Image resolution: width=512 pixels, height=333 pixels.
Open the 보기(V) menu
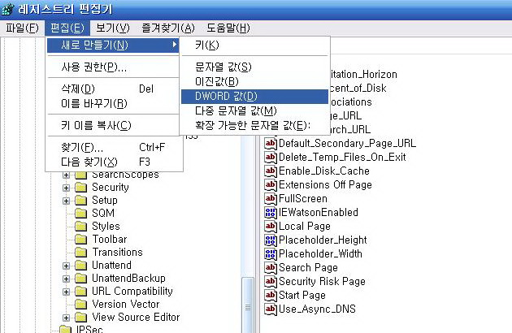pyautogui.click(x=106, y=28)
